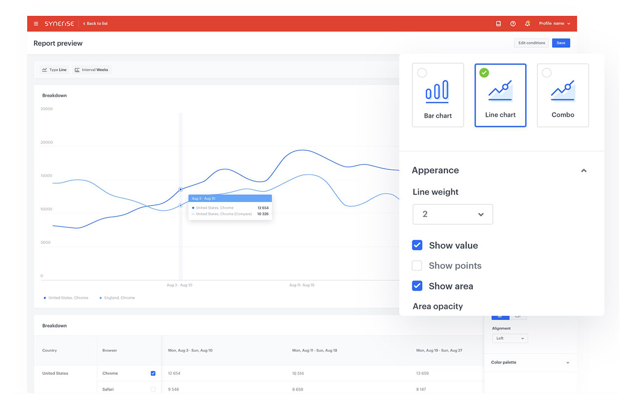Click the England, Chrome legend entry

click(117, 298)
